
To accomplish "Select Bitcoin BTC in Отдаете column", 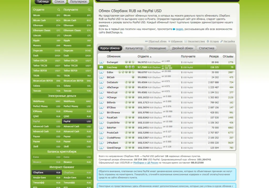I will pos(47,15).
